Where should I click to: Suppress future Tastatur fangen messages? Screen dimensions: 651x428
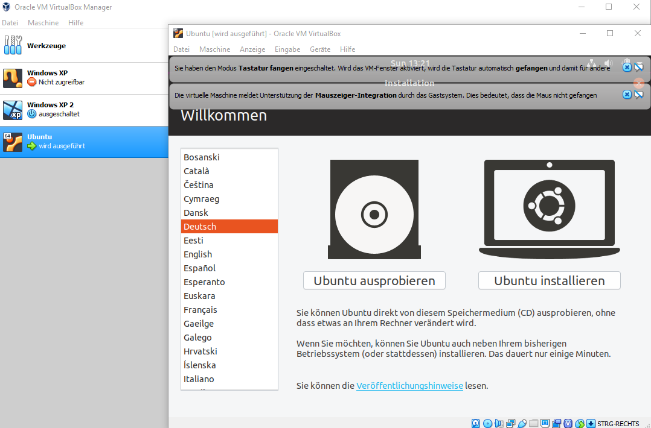(638, 67)
